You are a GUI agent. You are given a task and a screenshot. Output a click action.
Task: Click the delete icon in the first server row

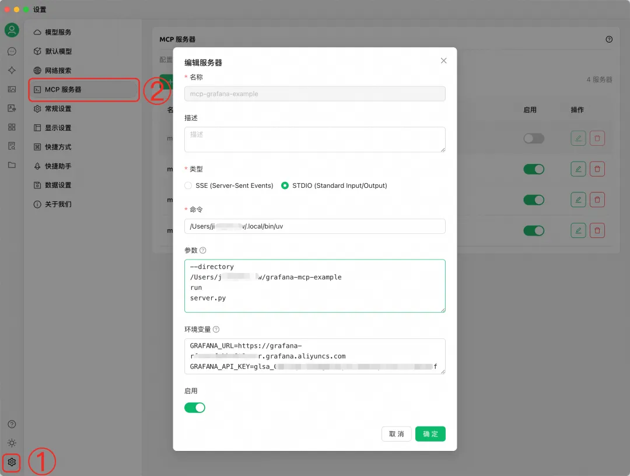pyautogui.click(x=597, y=138)
